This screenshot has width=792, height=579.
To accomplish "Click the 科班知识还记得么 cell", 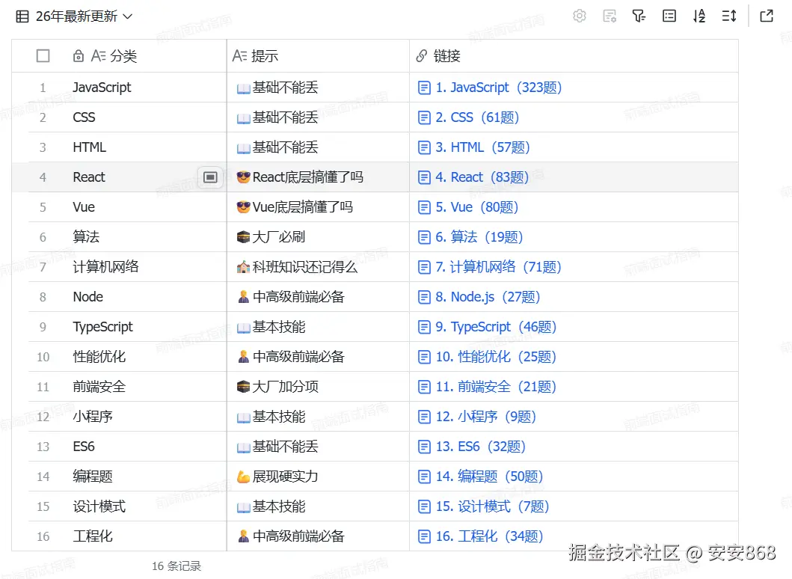I will (318, 267).
